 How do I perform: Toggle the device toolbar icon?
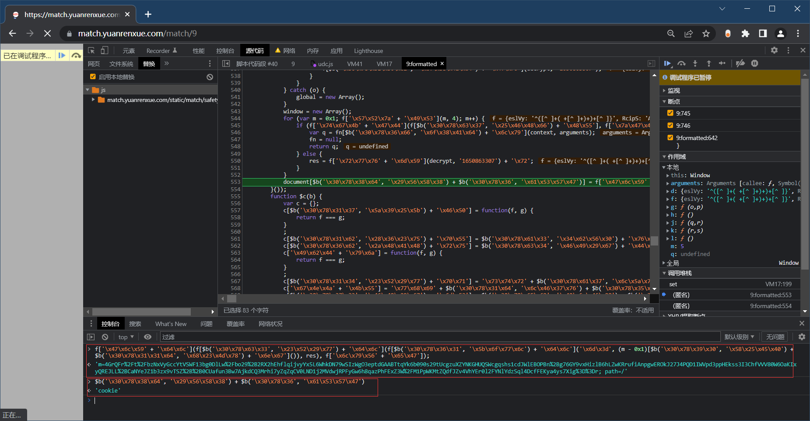[105, 50]
